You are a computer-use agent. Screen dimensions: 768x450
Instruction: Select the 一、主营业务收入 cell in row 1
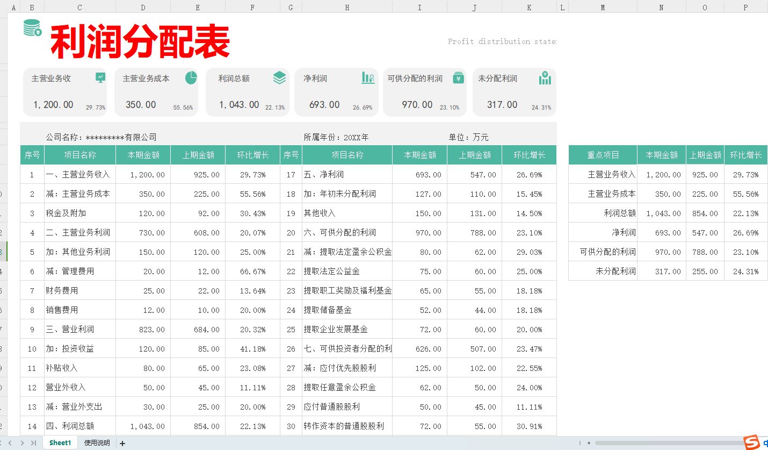pos(80,175)
